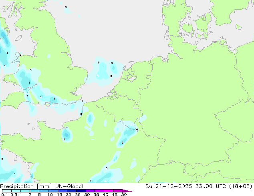254x196 pixels.
Task: Click the 'UK-Global' model name label
Action: [x=69, y=186]
